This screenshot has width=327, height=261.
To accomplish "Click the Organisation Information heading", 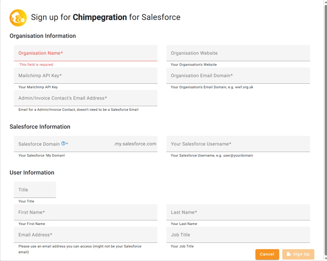I will point(43,36).
